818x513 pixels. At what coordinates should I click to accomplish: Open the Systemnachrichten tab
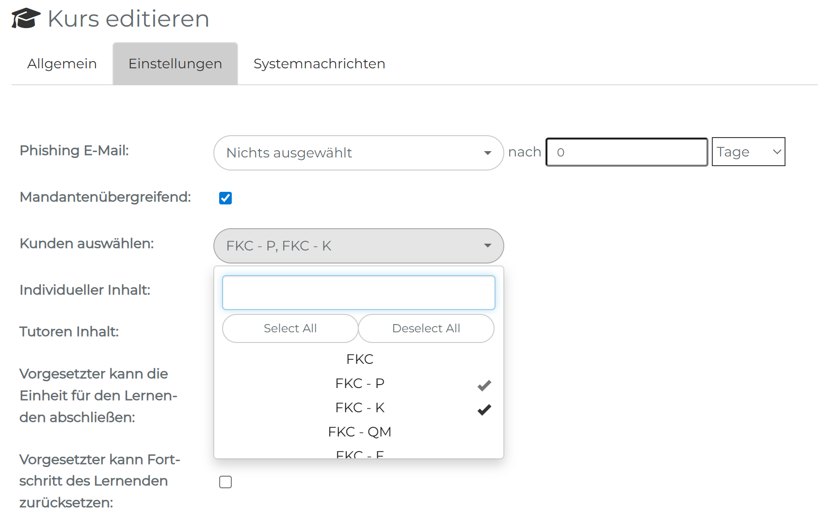[319, 64]
